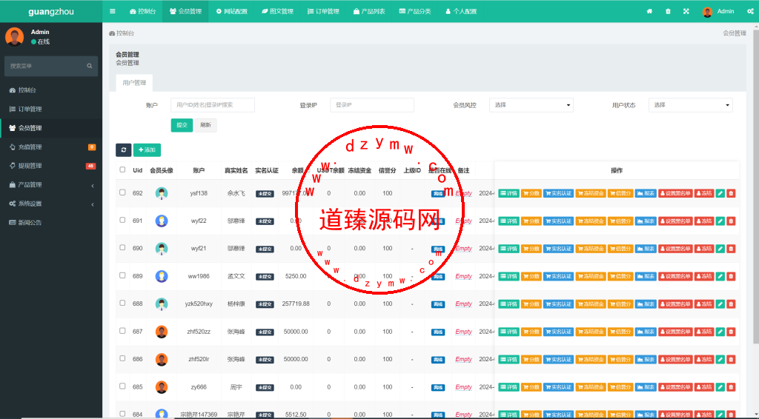
Task: Expand 系统设置 submenu in sidebar
Action: 51,204
